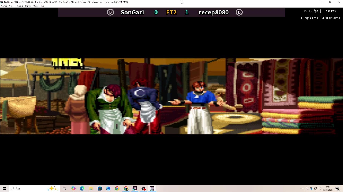Click the search highlights sparkle icon
343x192 pixels.
(53, 189)
